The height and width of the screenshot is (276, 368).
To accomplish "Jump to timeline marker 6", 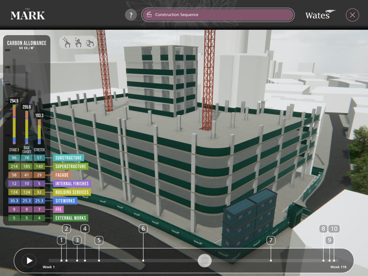I will coord(144,229).
